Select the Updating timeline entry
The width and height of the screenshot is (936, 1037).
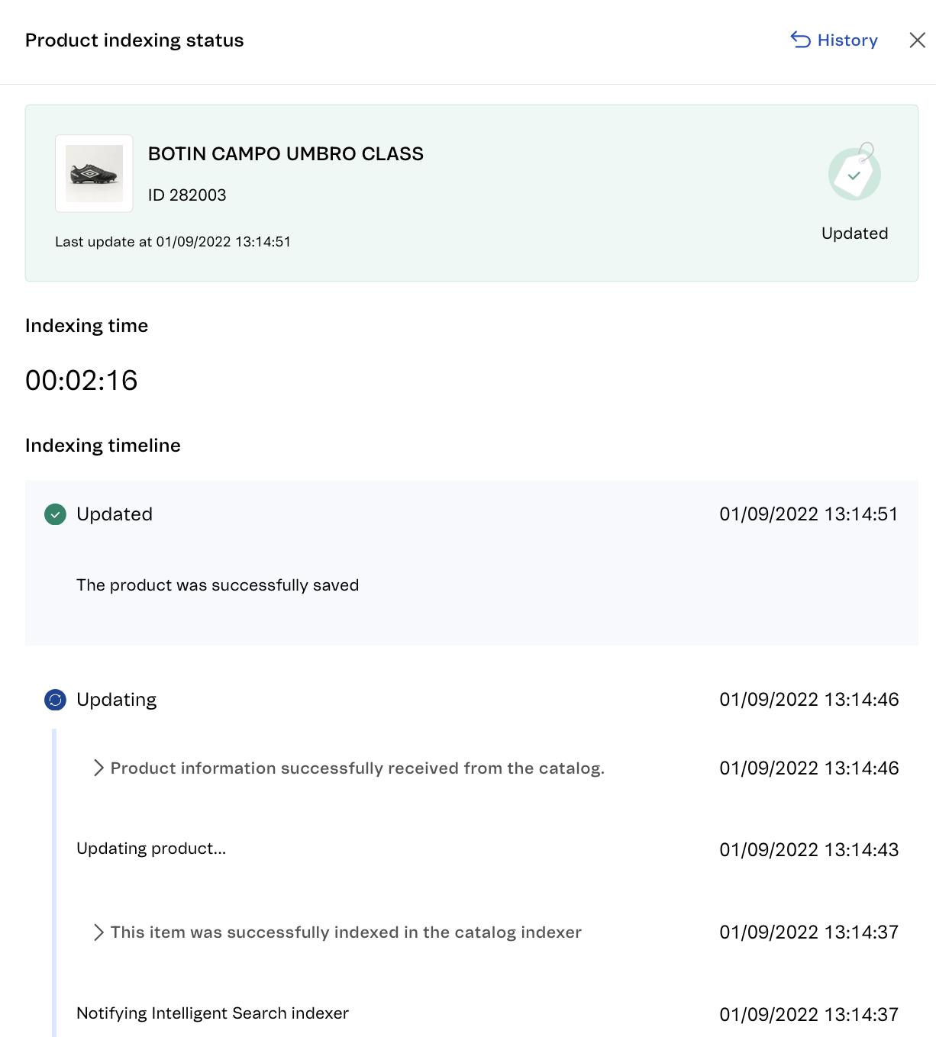tap(117, 700)
